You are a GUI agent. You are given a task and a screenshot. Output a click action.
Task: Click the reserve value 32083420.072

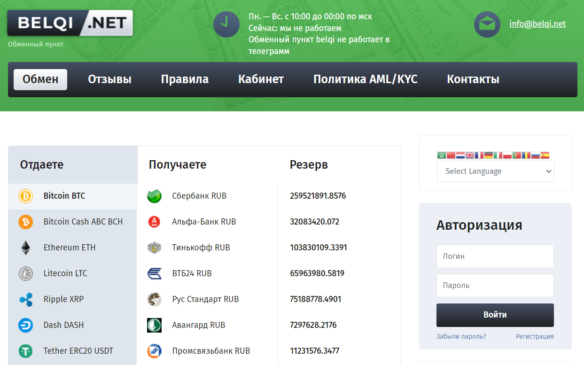(315, 222)
